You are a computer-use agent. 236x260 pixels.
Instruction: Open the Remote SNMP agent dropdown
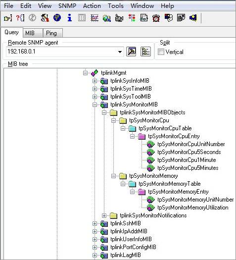click(120, 52)
